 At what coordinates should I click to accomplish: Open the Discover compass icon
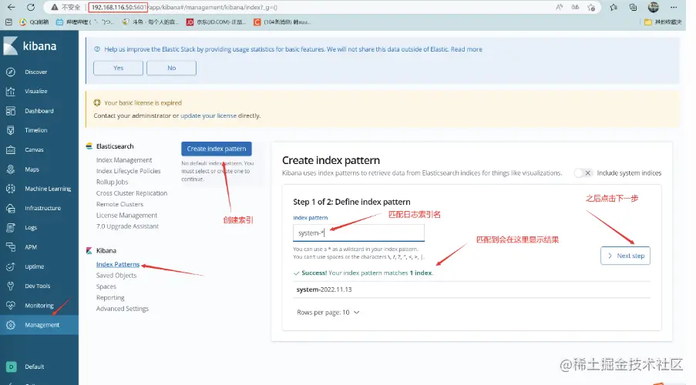point(11,72)
